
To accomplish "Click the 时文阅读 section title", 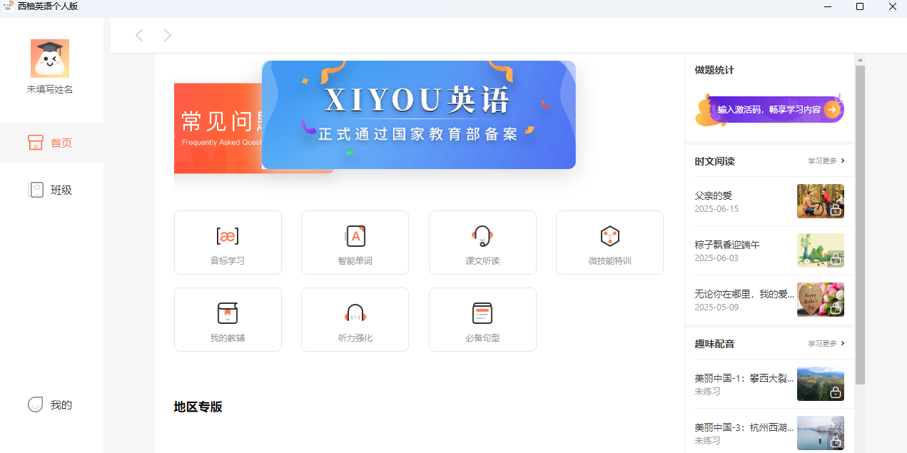I will coord(714,161).
